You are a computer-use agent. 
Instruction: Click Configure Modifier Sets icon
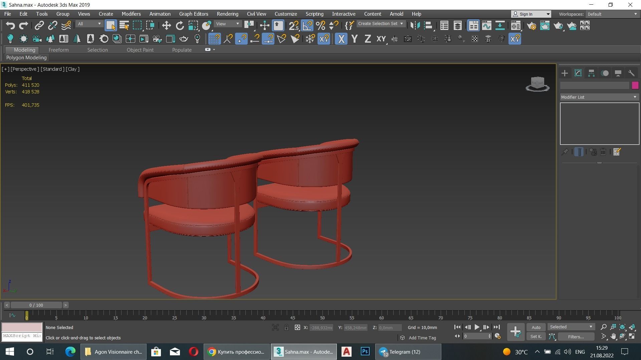[617, 152]
